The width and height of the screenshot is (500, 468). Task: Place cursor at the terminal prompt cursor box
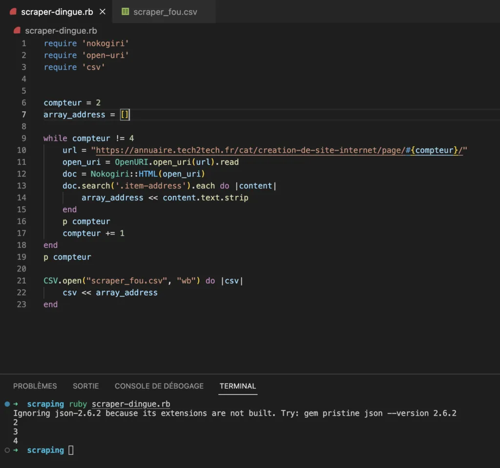pos(71,450)
